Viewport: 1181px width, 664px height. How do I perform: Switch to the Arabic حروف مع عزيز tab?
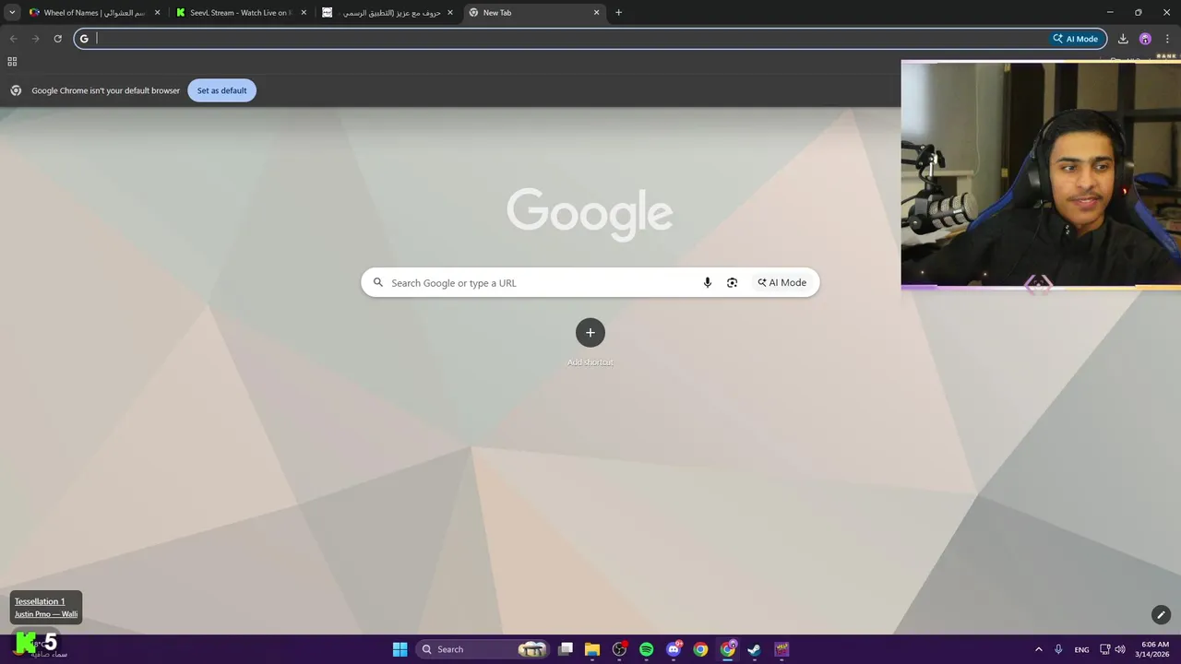[x=388, y=13]
